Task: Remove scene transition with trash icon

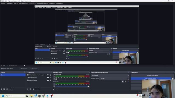Action: coord(126,82)
